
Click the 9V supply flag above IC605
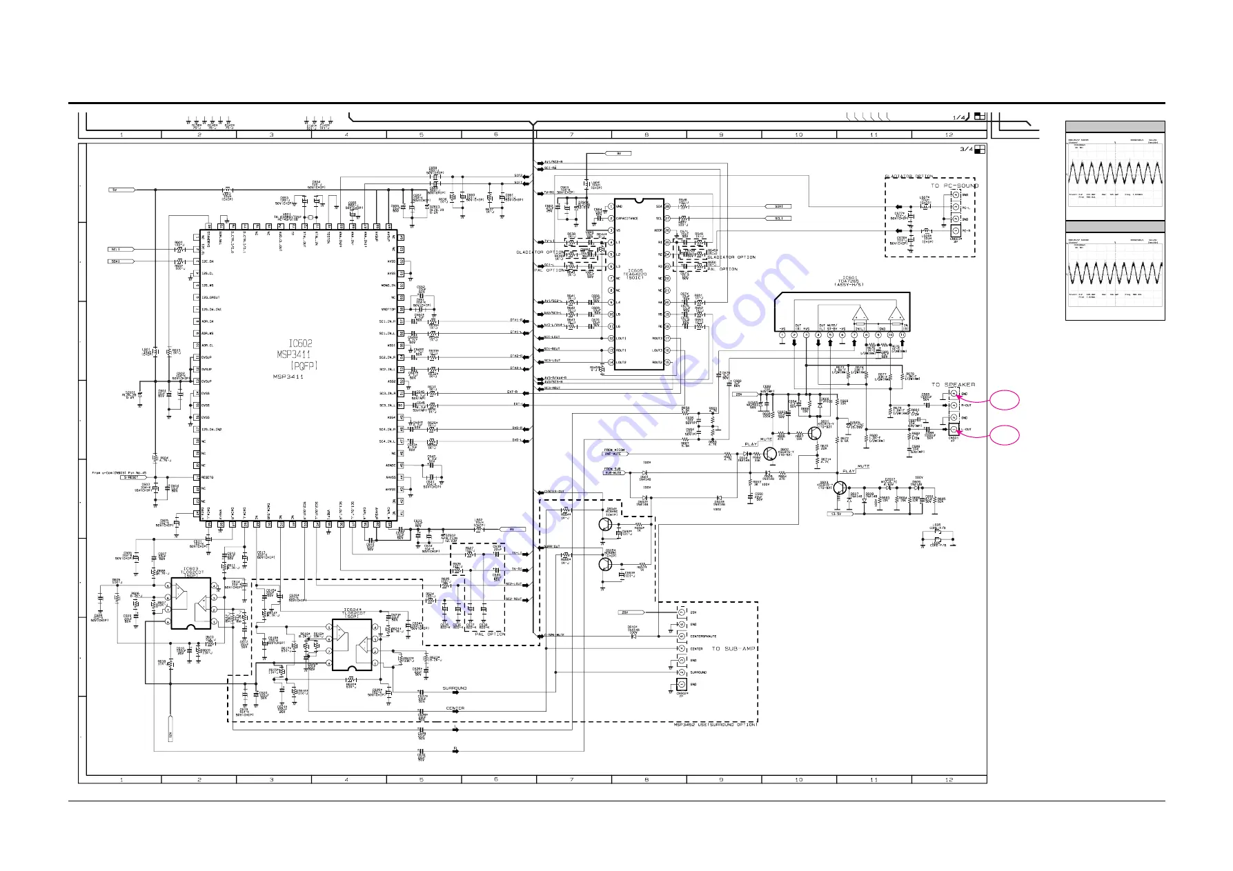pyautogui.click(x=618, y=153)
